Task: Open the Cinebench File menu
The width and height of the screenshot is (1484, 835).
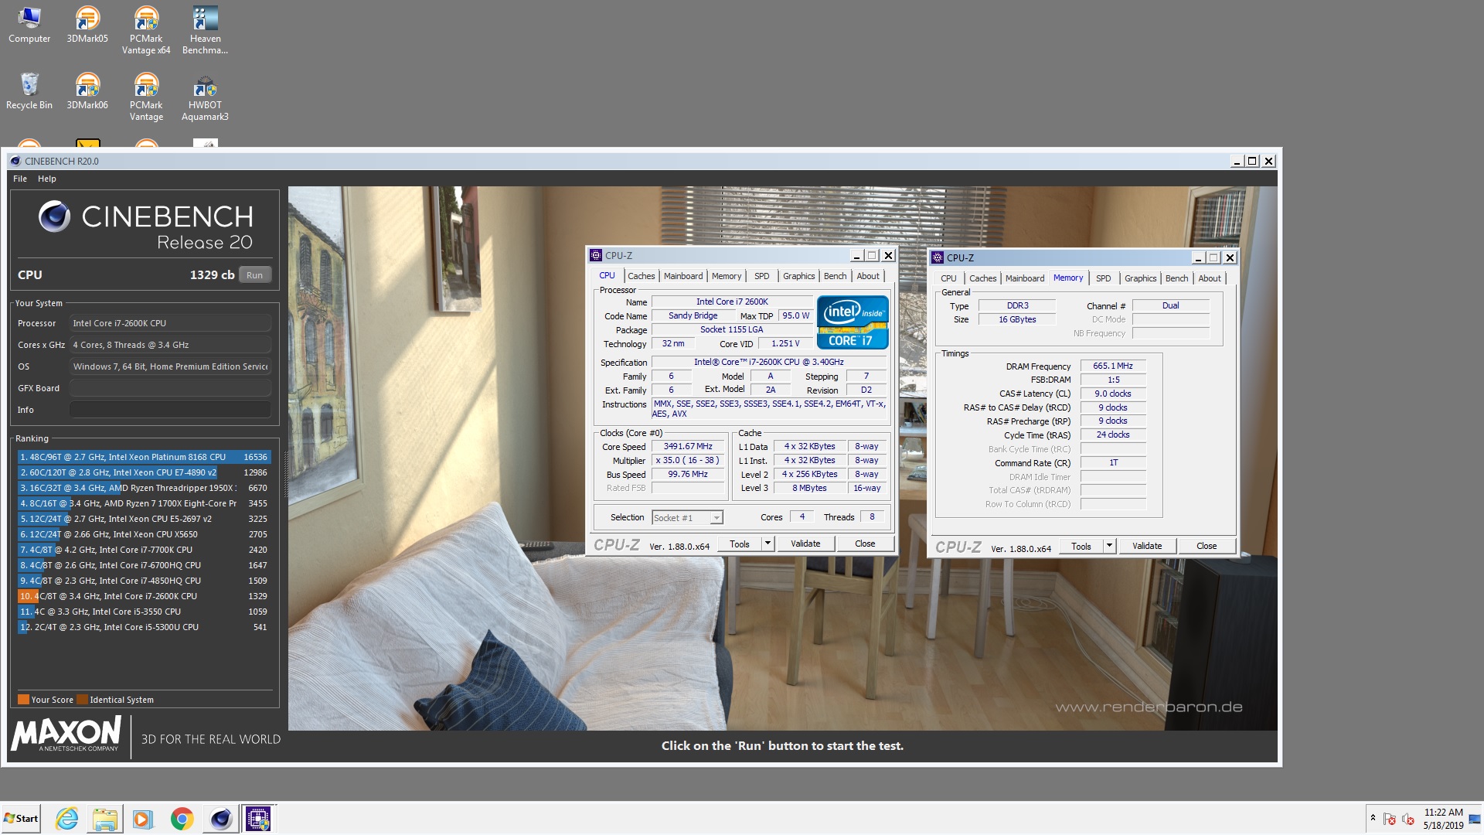Action: click(20, 179)
